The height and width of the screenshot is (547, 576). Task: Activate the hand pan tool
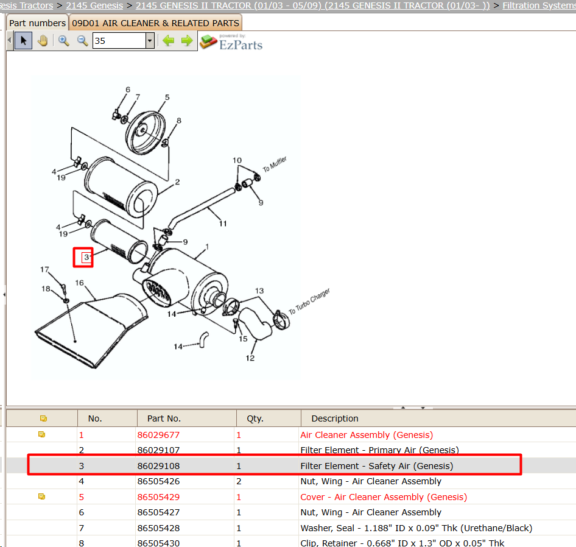(43, 40)
